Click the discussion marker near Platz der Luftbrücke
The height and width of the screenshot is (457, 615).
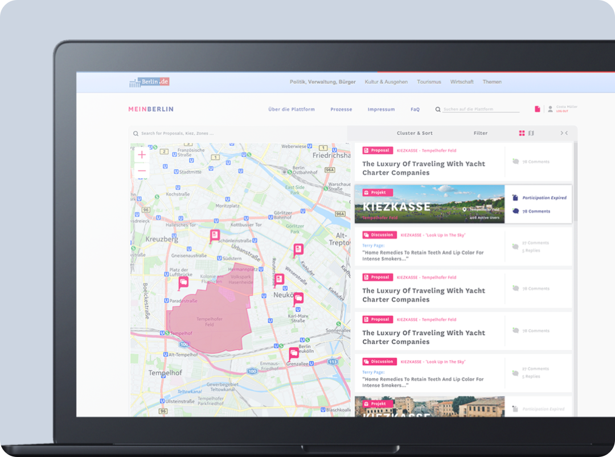coord(183,282)
